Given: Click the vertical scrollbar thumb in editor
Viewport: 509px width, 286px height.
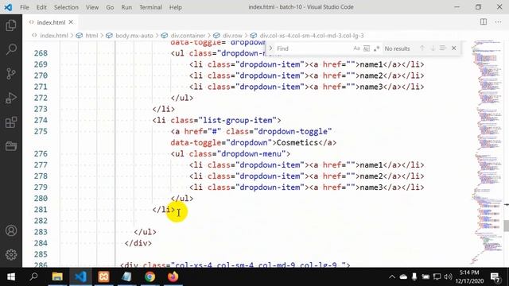Looking at the screenshot, I should 506,226.
